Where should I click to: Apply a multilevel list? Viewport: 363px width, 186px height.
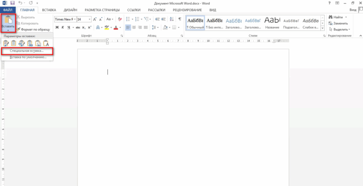[146, 19]
